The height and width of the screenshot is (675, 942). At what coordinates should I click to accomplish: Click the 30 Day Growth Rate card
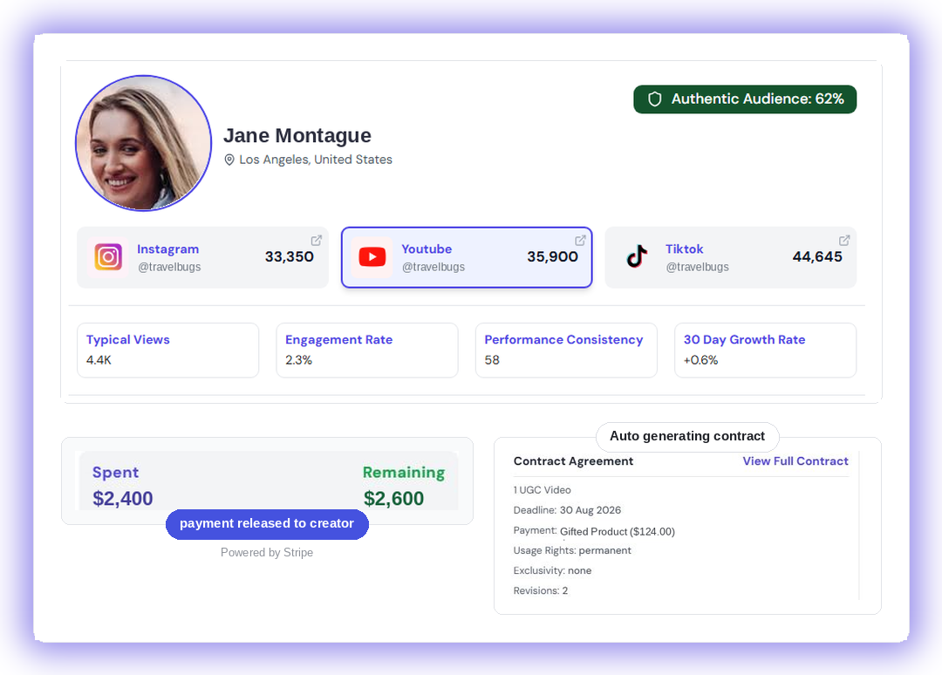(x=766, y=350)
